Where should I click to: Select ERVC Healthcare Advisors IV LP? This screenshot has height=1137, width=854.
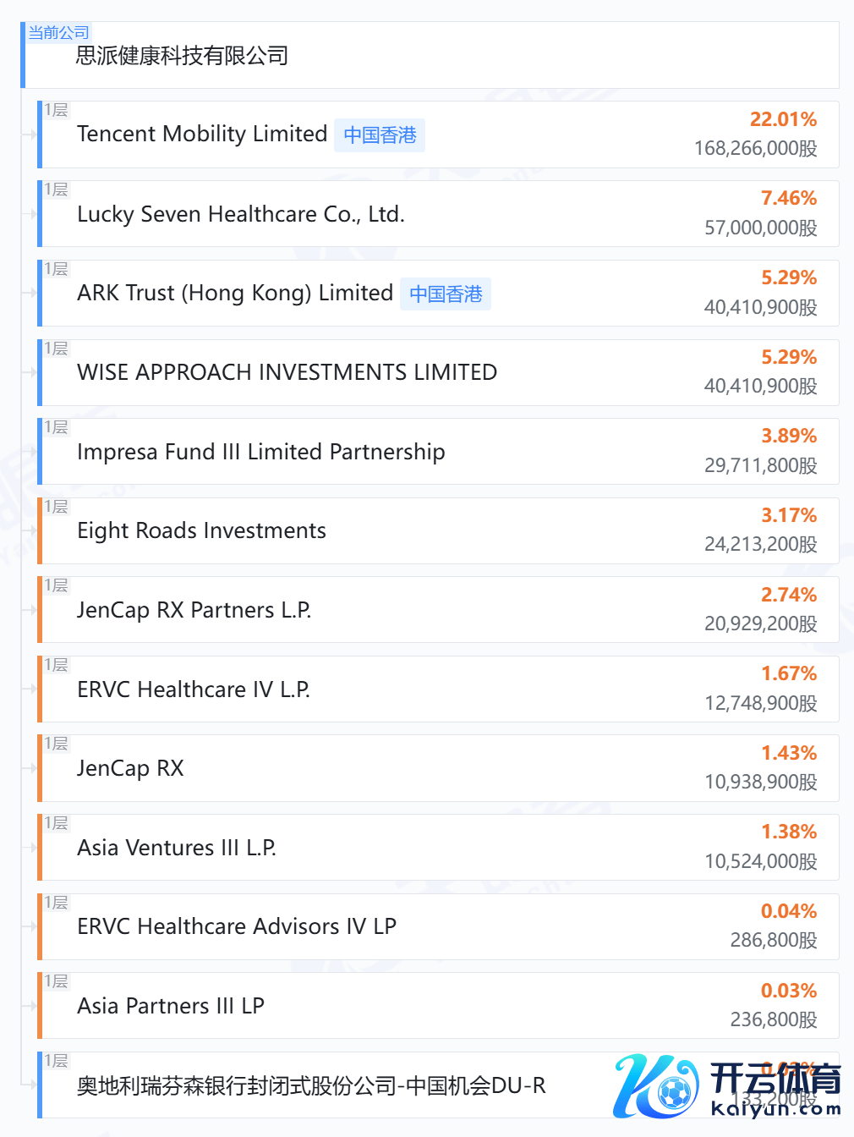236,927
